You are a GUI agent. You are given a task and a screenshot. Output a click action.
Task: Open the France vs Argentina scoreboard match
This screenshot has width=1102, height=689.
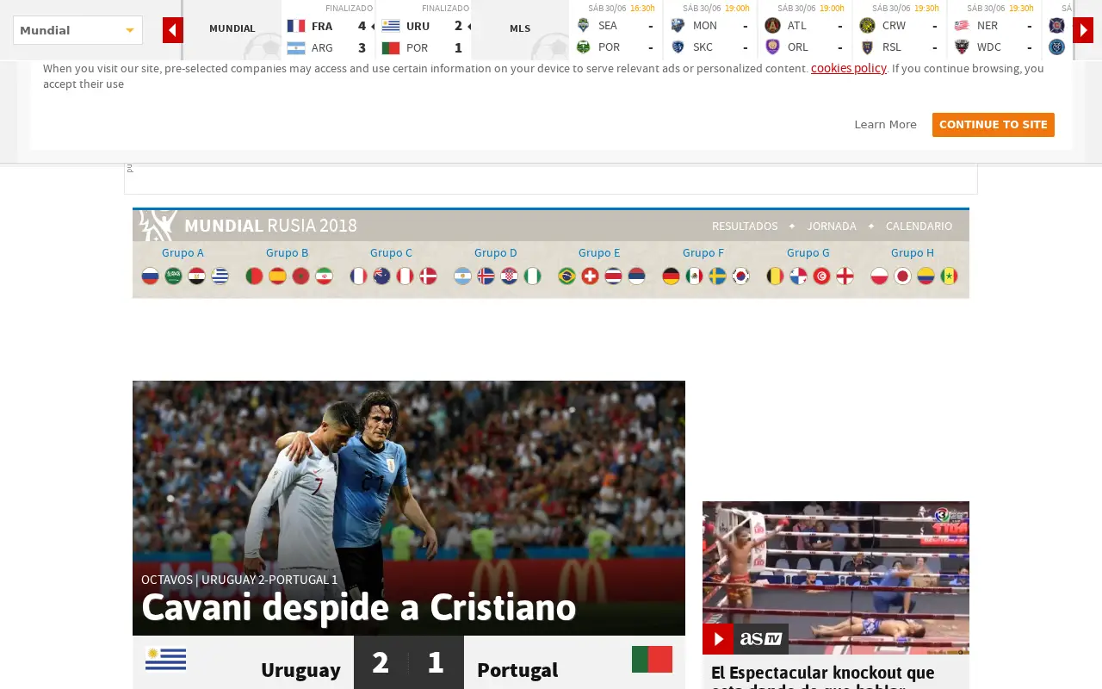(x=328, y=30)
